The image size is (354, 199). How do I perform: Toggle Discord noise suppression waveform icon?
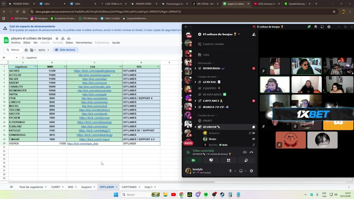pyautogui.click(x=245, y=152)
